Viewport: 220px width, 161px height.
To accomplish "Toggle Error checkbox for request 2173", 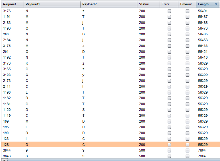I will (169, 81).
